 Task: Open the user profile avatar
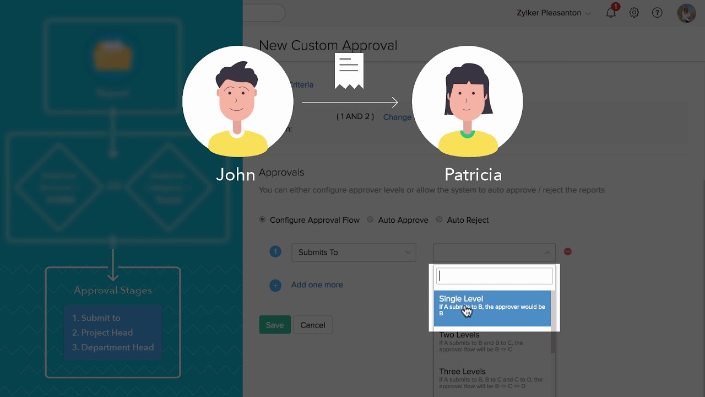click(686, 13)
